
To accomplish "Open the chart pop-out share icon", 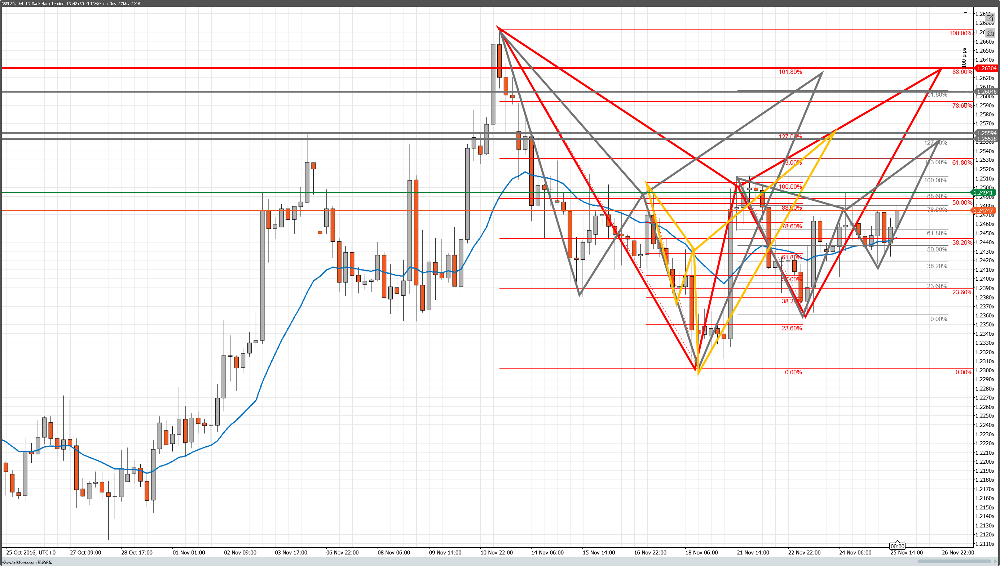I will pos(990,18).
